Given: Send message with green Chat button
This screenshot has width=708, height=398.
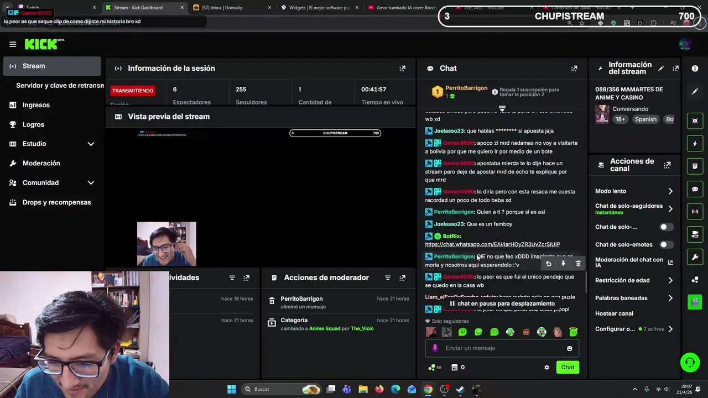Looking at the screenshot, I should (x=568, y=368).
